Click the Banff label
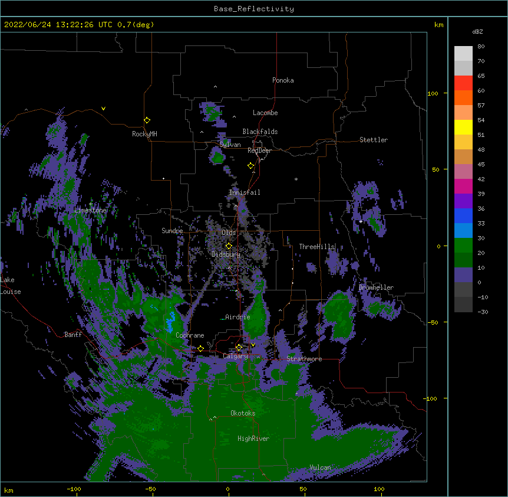The width and height of the screenshot is (508, 497). click(x=73, y=335)
